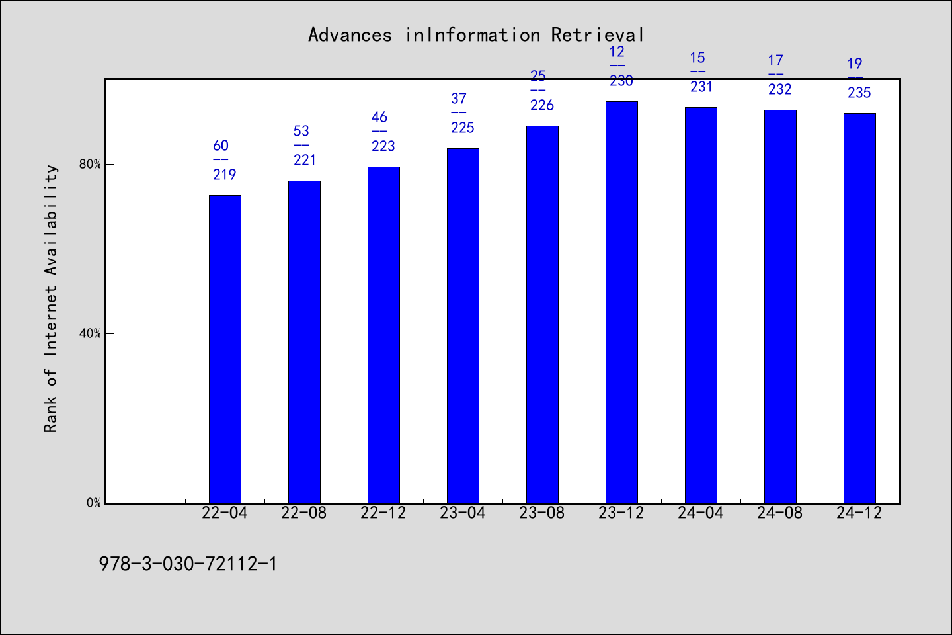
Task: Click the 23-04 bar
Action: (x=463, y=325)
